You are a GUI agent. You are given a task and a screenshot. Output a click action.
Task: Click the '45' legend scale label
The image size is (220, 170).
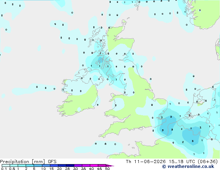100,169
